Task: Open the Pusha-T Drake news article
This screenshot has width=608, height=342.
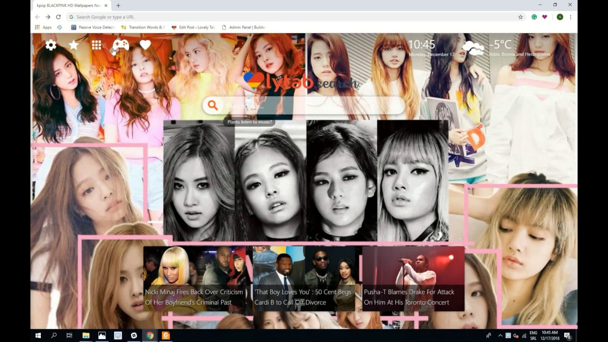Action: point(413,279)
